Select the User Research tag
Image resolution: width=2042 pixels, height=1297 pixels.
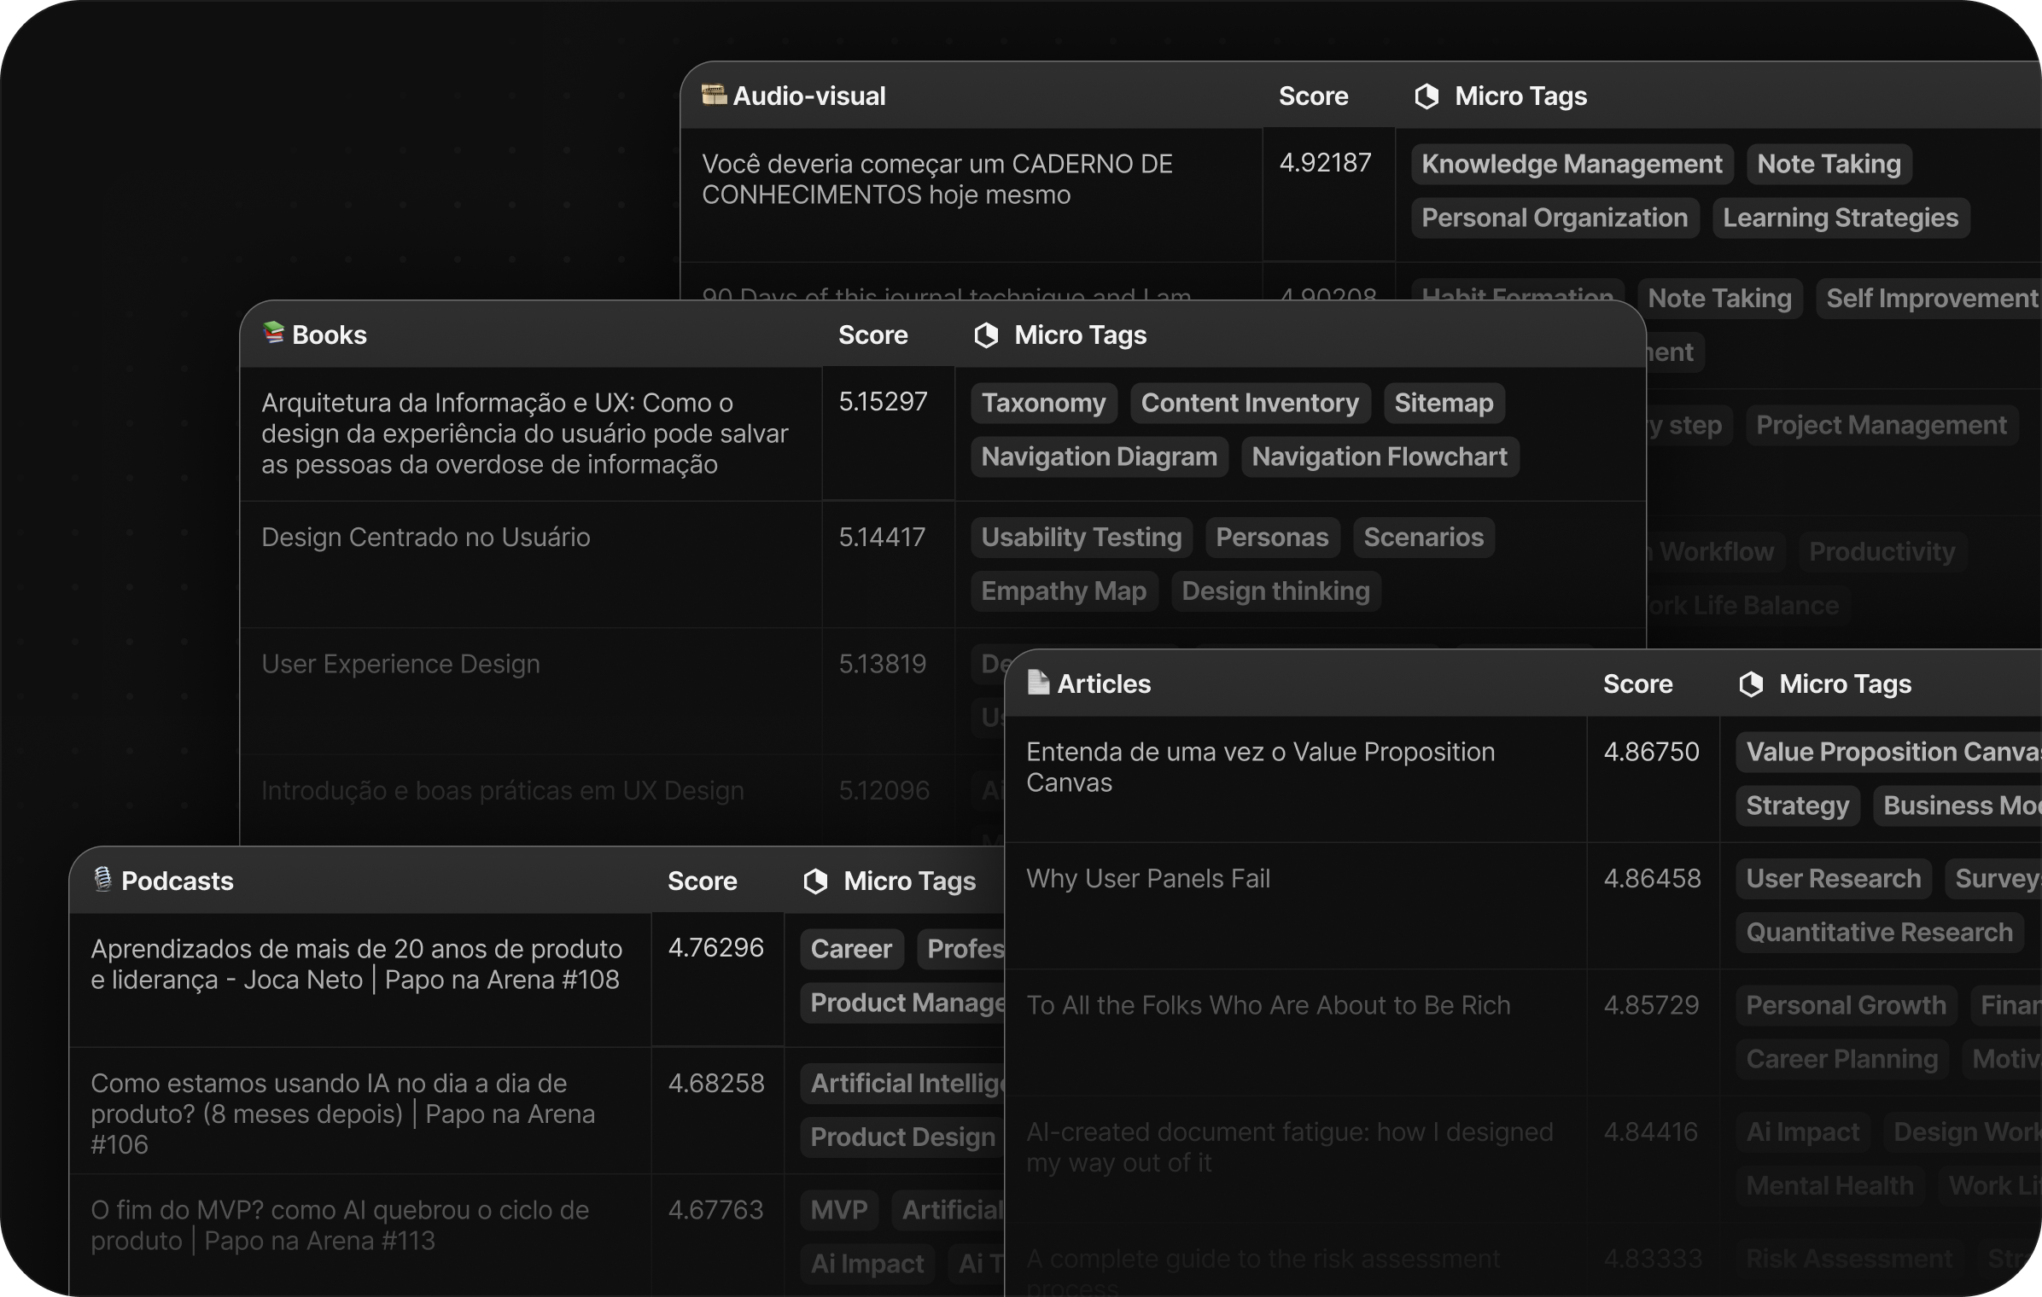tap(1833, 878)
